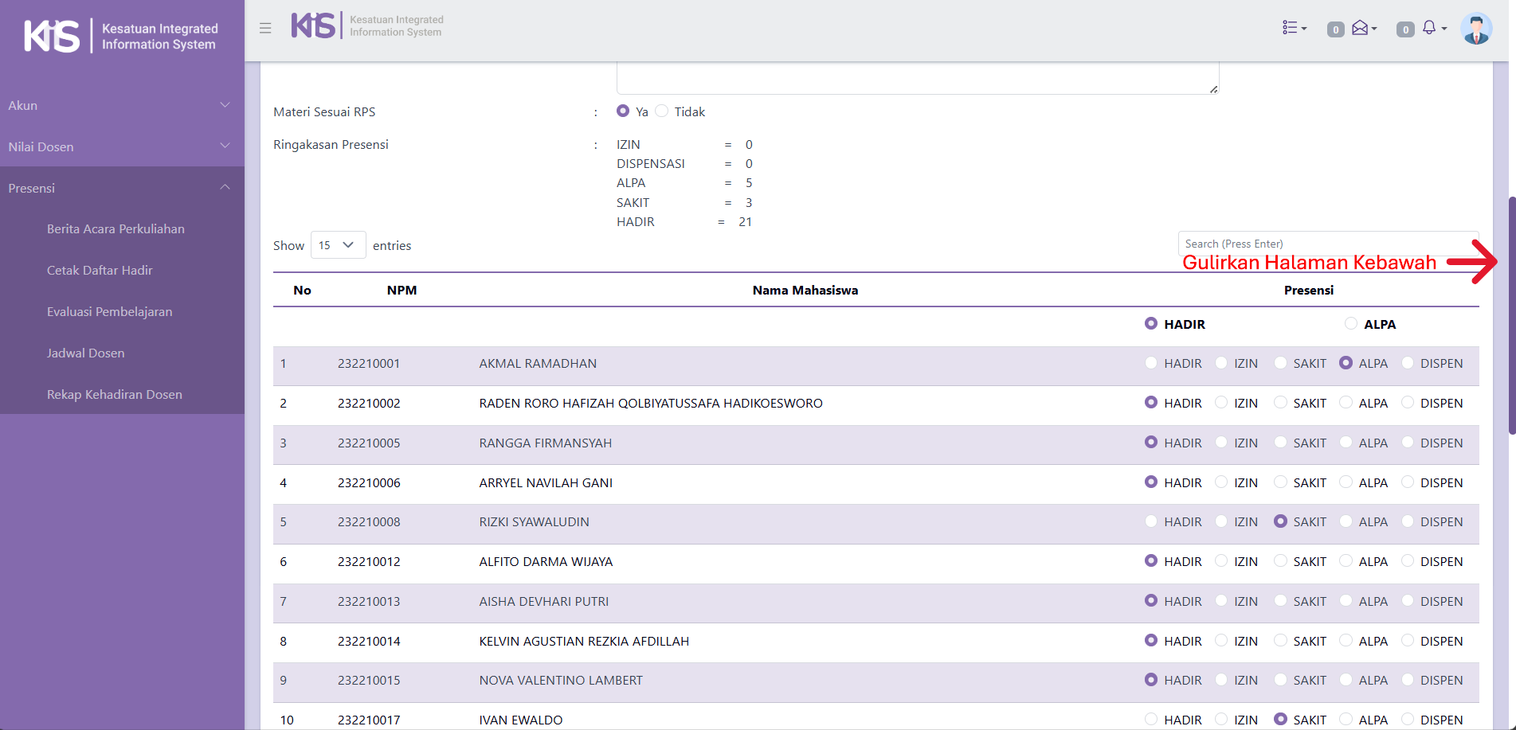The image size is (1516, 730).
Task: Select Tidak for Materi Sesuai RPS
Action: point(662,111)
